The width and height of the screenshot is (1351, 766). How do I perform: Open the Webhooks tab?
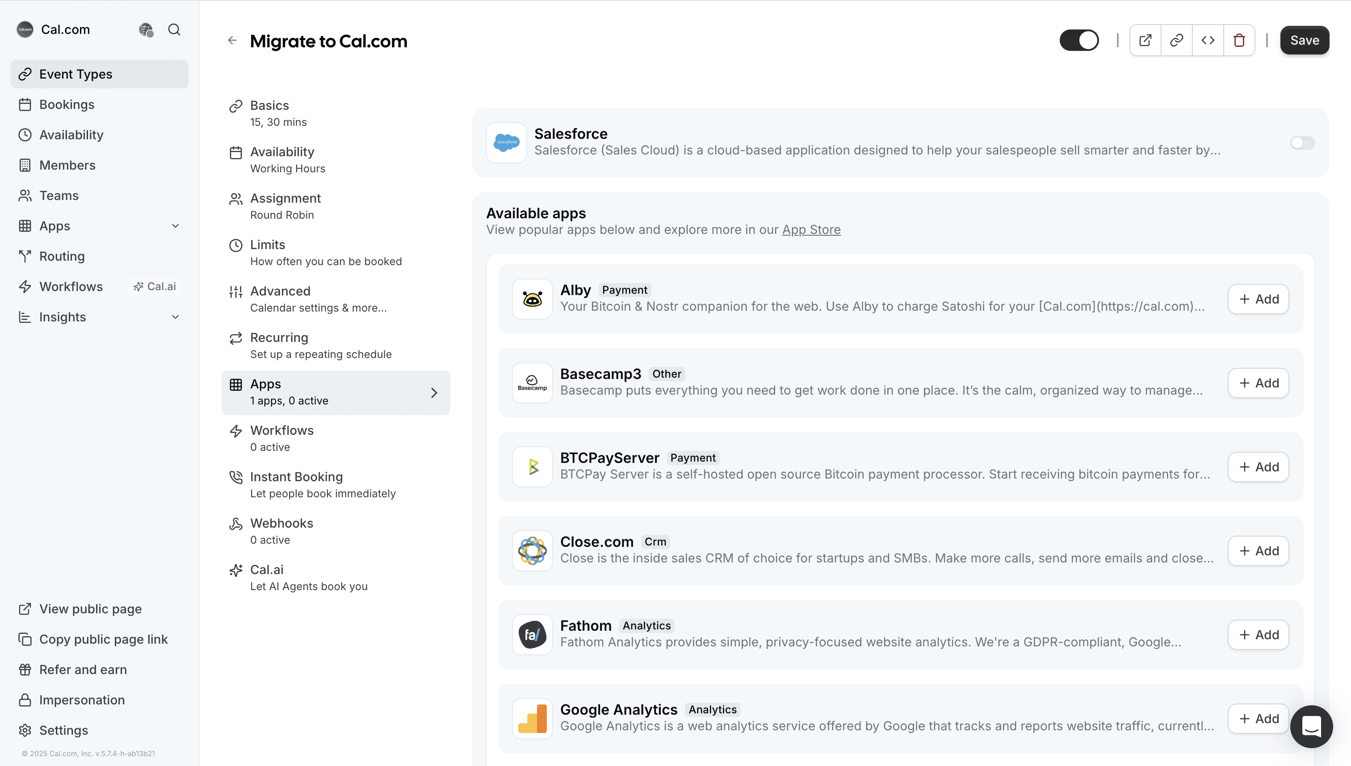click(336, 531)
